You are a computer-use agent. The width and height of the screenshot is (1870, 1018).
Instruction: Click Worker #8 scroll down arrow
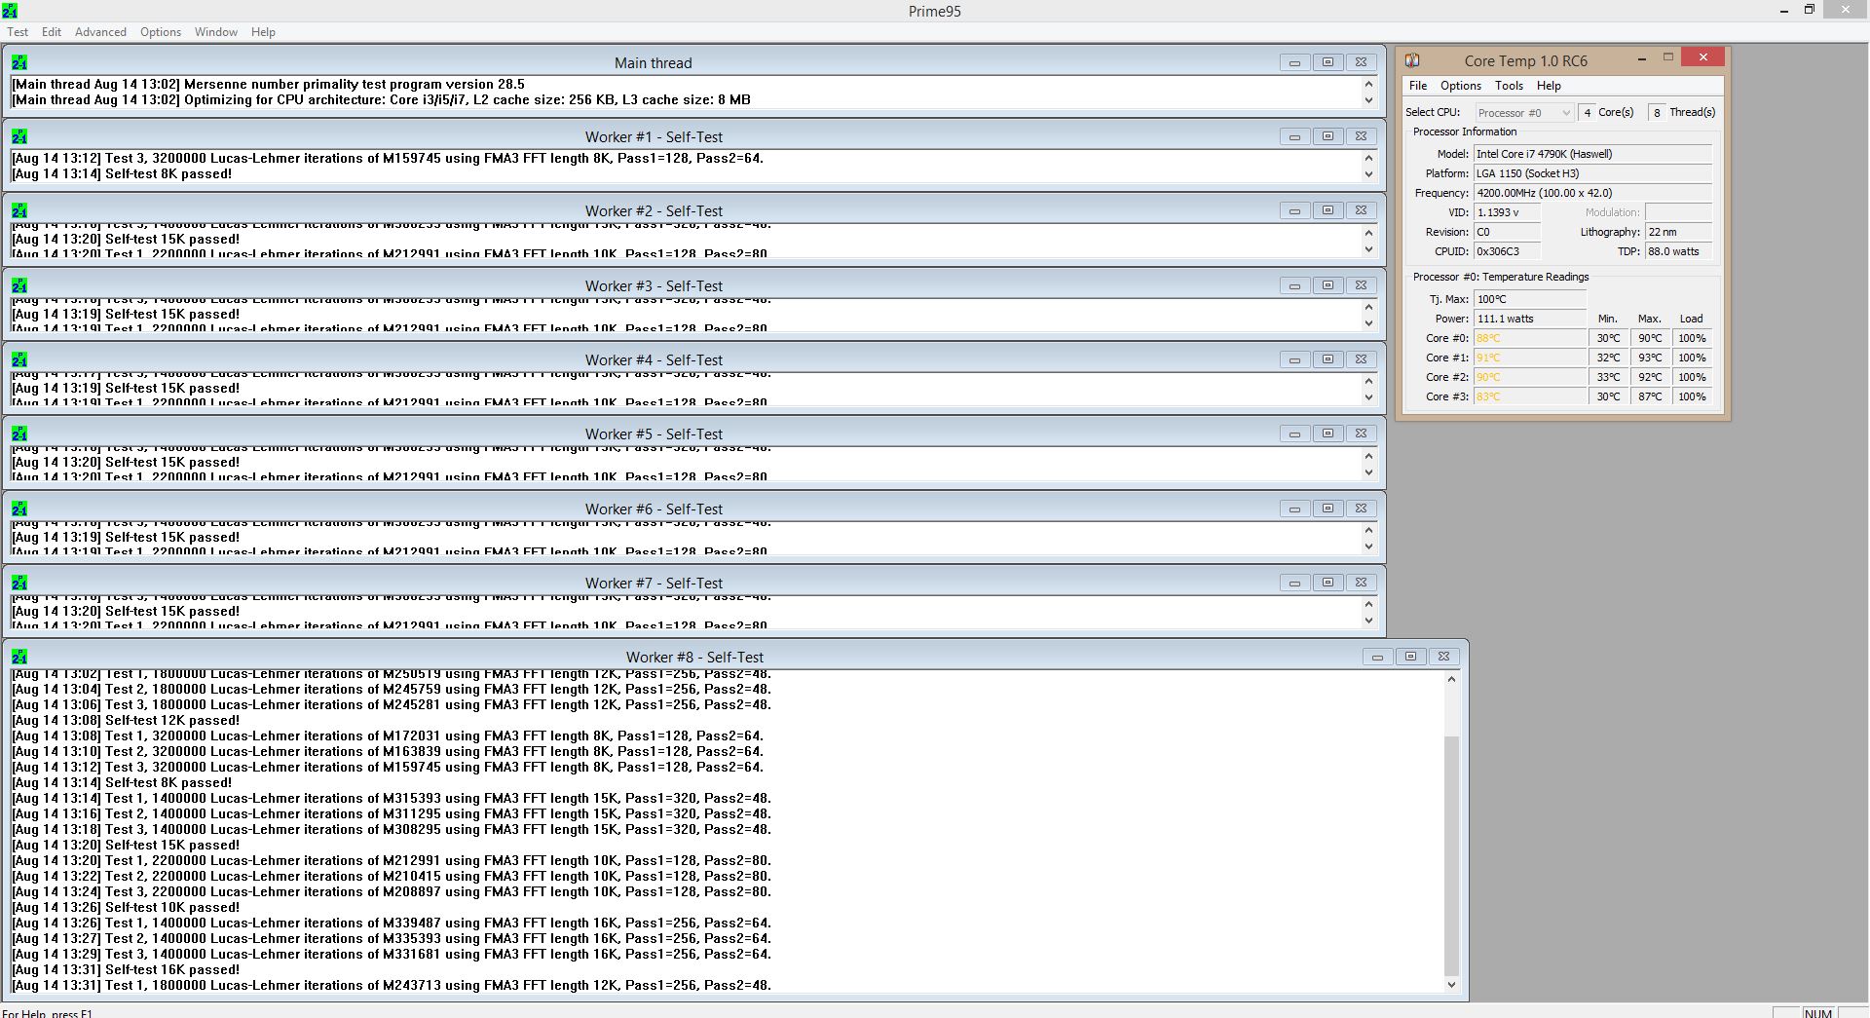pyautogui.click(x=1451, y=985)
